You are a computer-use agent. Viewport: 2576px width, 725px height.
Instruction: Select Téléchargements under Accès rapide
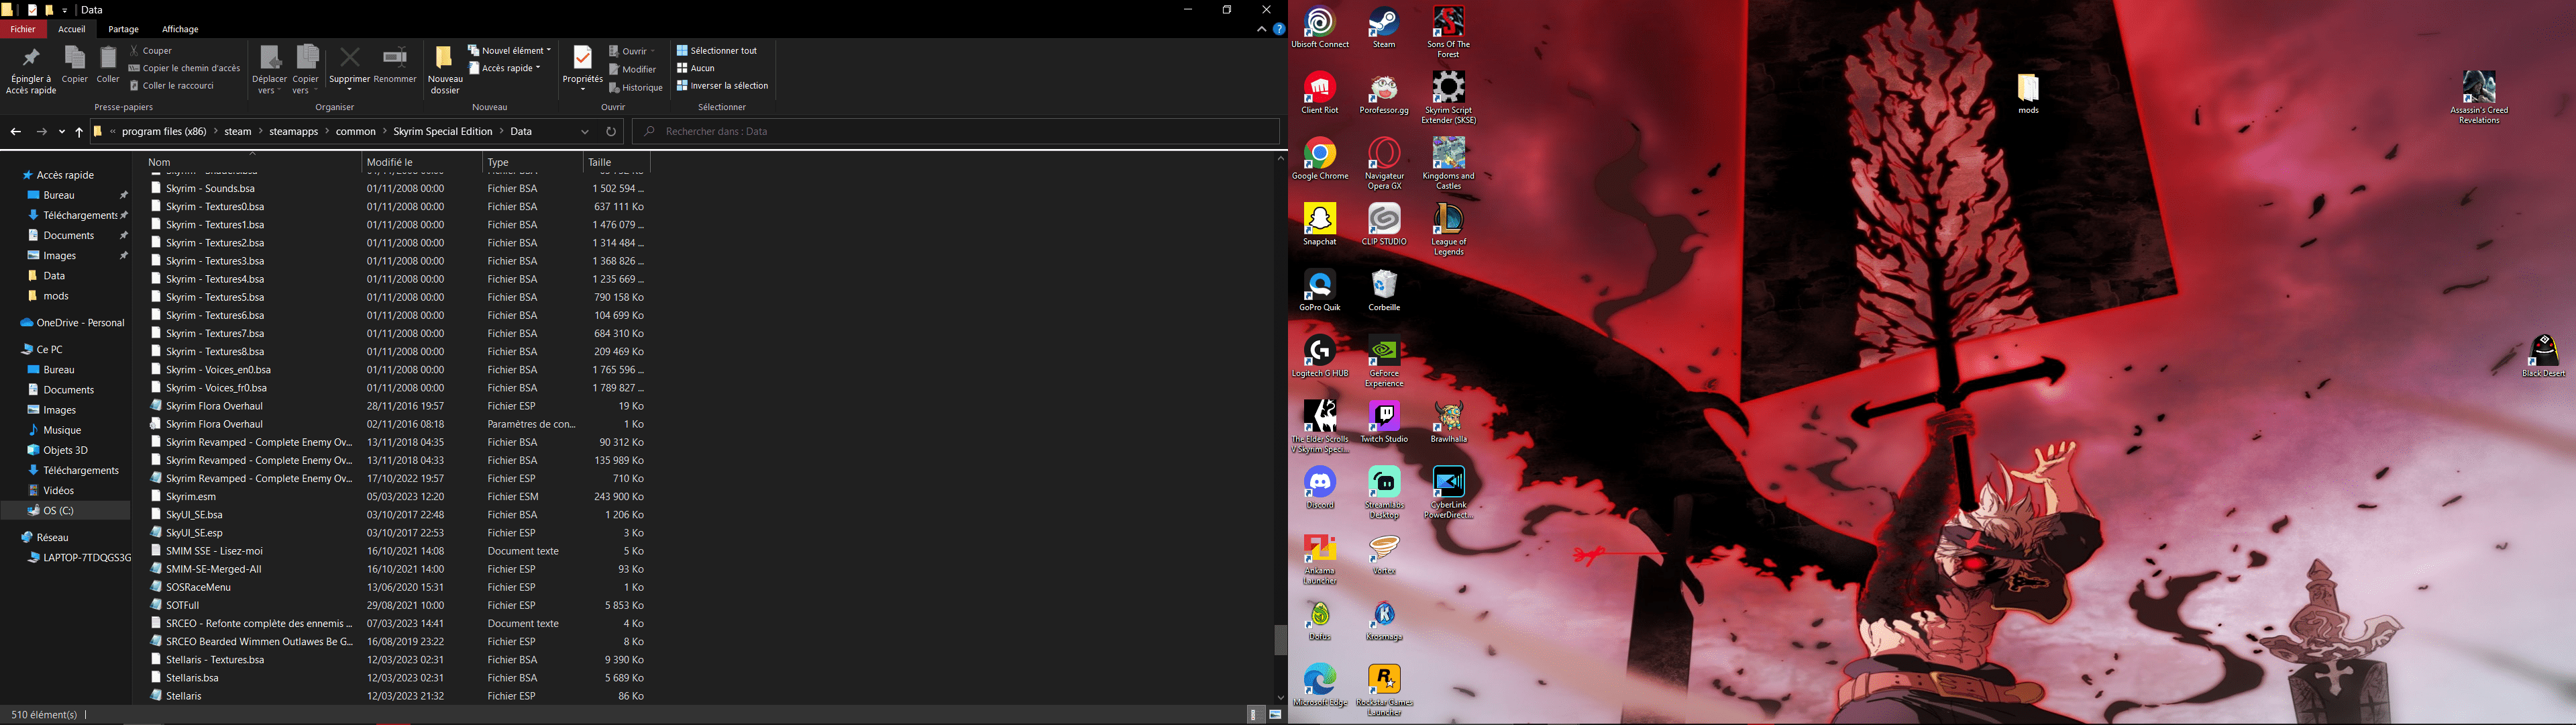click(80, 215)
